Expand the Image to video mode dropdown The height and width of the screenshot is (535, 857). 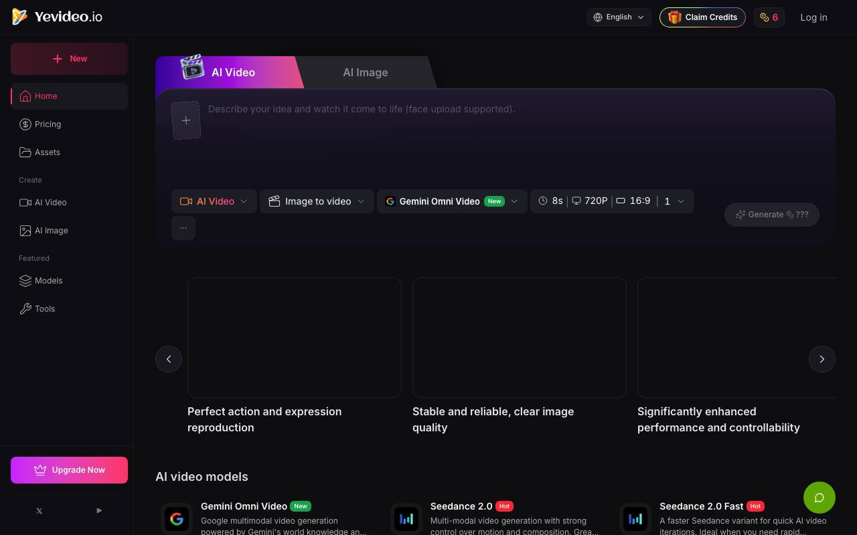tap(317, 201)
